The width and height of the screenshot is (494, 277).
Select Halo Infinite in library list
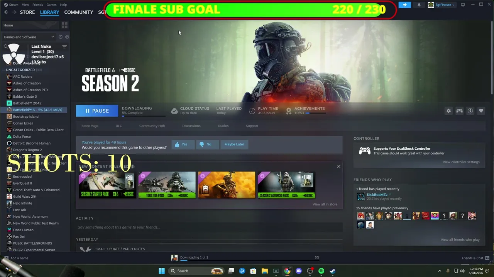(x=22, y=203)
